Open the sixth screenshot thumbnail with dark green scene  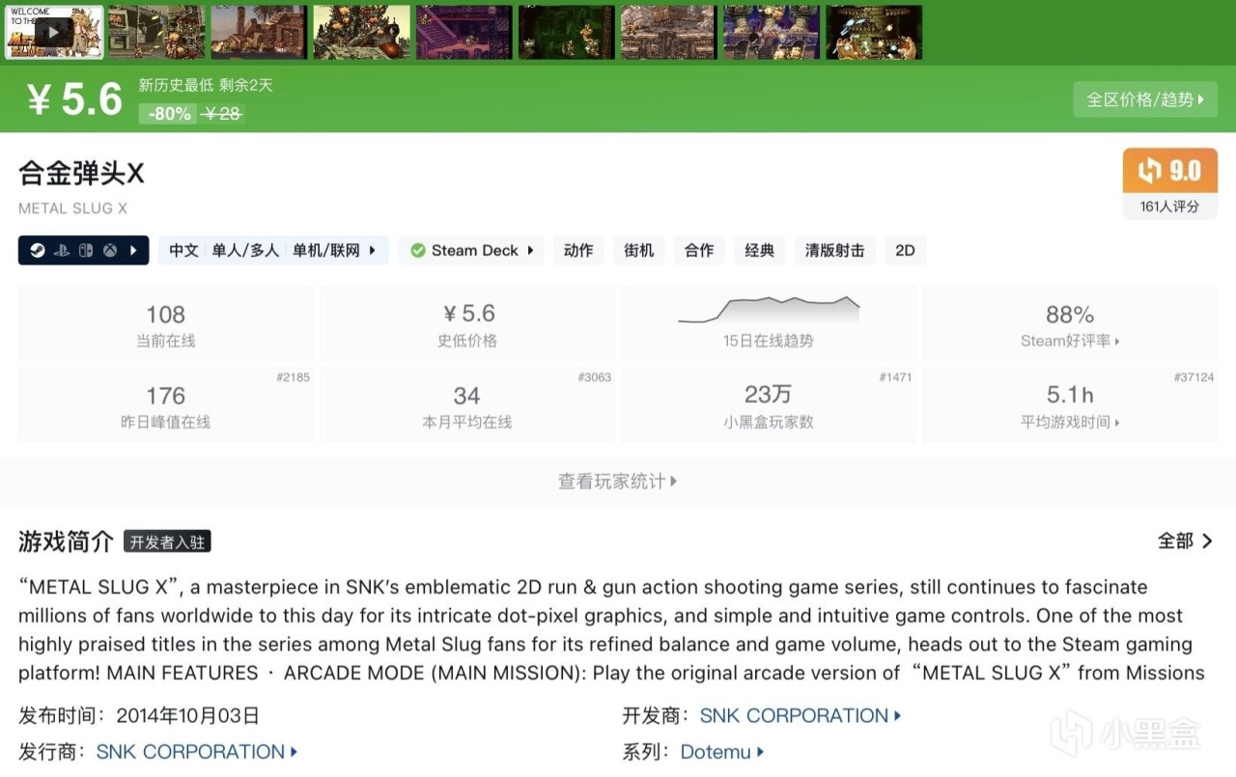coord(567,32)
